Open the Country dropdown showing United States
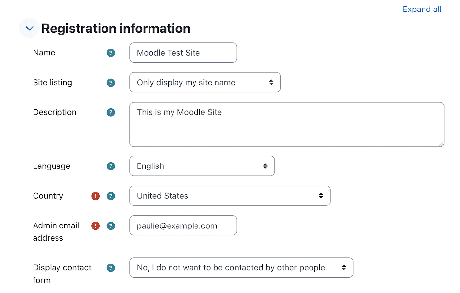460x293 pixels. tap(230, 196)
